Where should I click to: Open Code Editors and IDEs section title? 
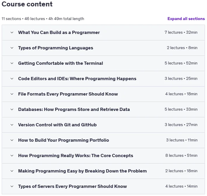click(77, 79)
